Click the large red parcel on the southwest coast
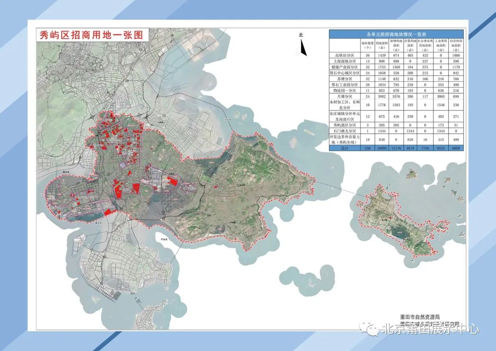The image size is (496, 351). pyautogui.click(x=108, y=212)
